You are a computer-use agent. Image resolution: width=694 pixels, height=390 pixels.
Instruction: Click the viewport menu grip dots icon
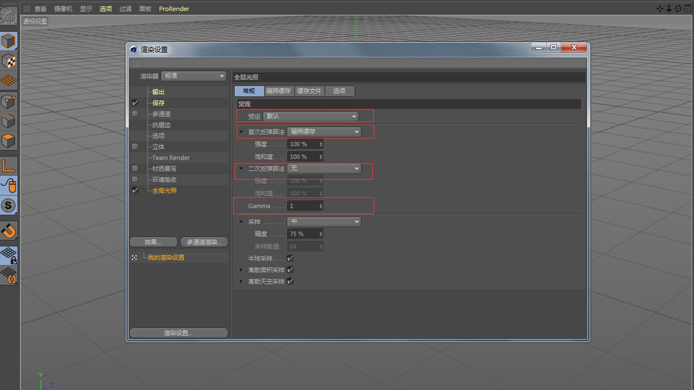point(26,8)
